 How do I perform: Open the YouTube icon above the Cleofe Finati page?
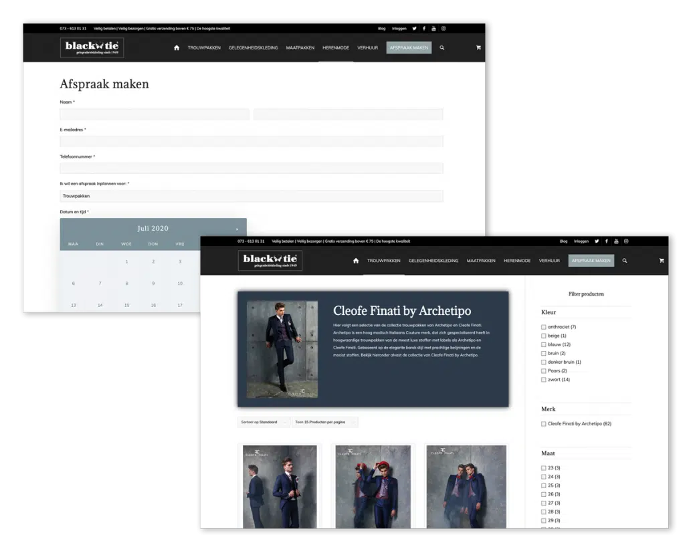click(x=616, y=241)
